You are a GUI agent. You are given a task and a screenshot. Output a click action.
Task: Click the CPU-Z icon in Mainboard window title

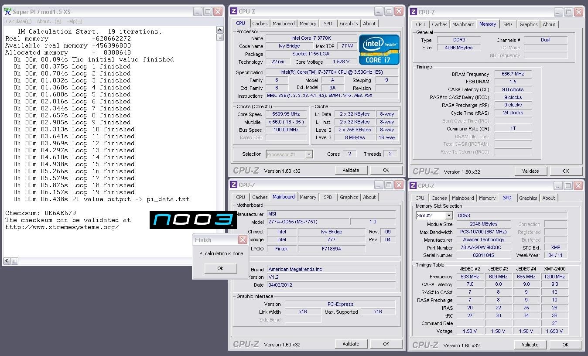[234, 185]
